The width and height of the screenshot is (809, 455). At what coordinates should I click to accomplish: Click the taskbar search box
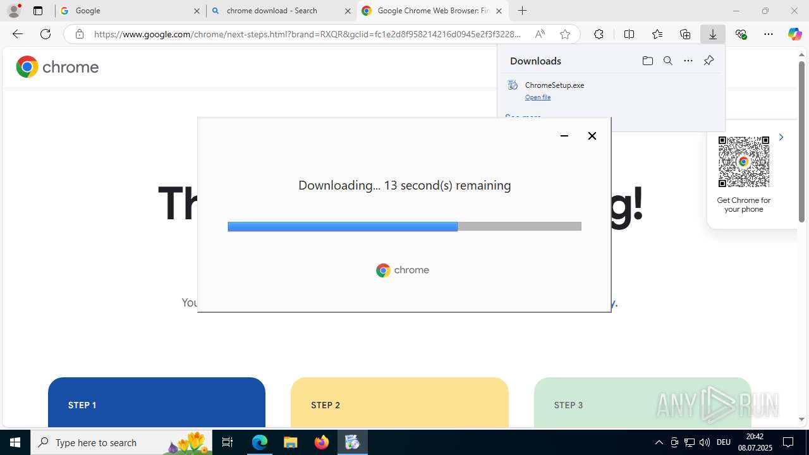121,442
